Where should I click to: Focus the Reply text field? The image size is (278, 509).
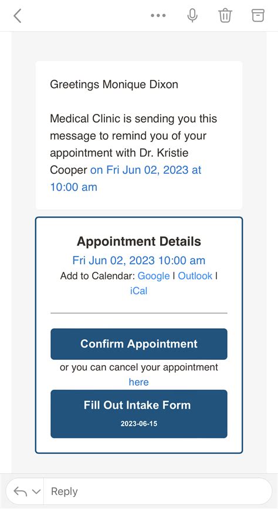[x=158, y=491]
